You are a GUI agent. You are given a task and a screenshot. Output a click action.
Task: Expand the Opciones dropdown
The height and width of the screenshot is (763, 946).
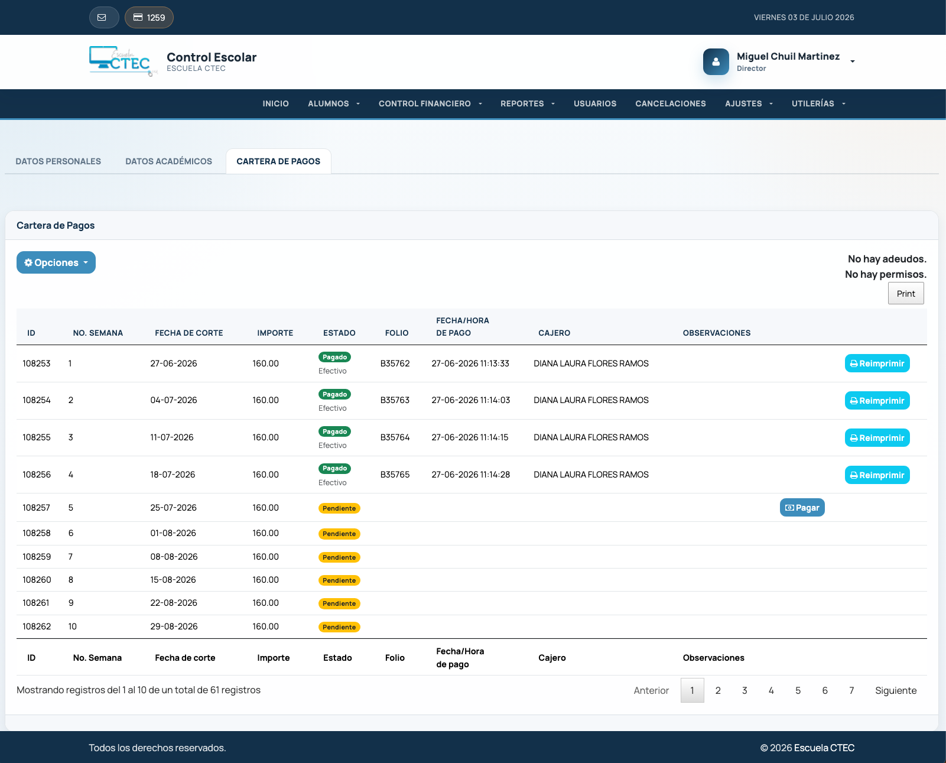[x=56, y=262]
